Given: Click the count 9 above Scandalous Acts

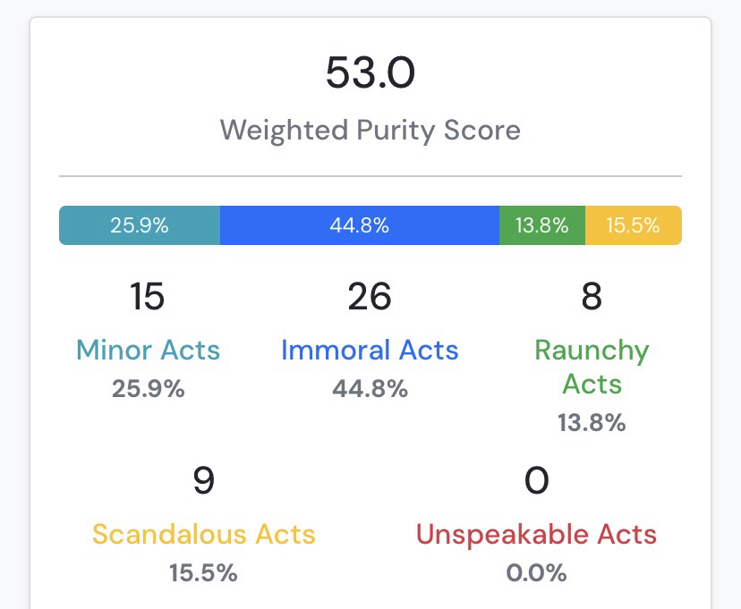Looking at the screenshot, I should pos(204,482).
